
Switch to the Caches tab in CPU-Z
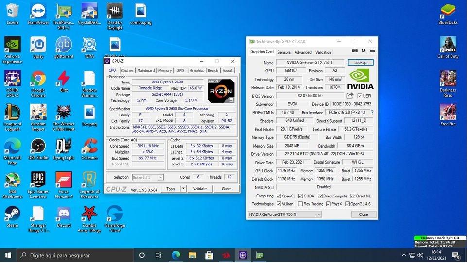(x=127, y=70)
